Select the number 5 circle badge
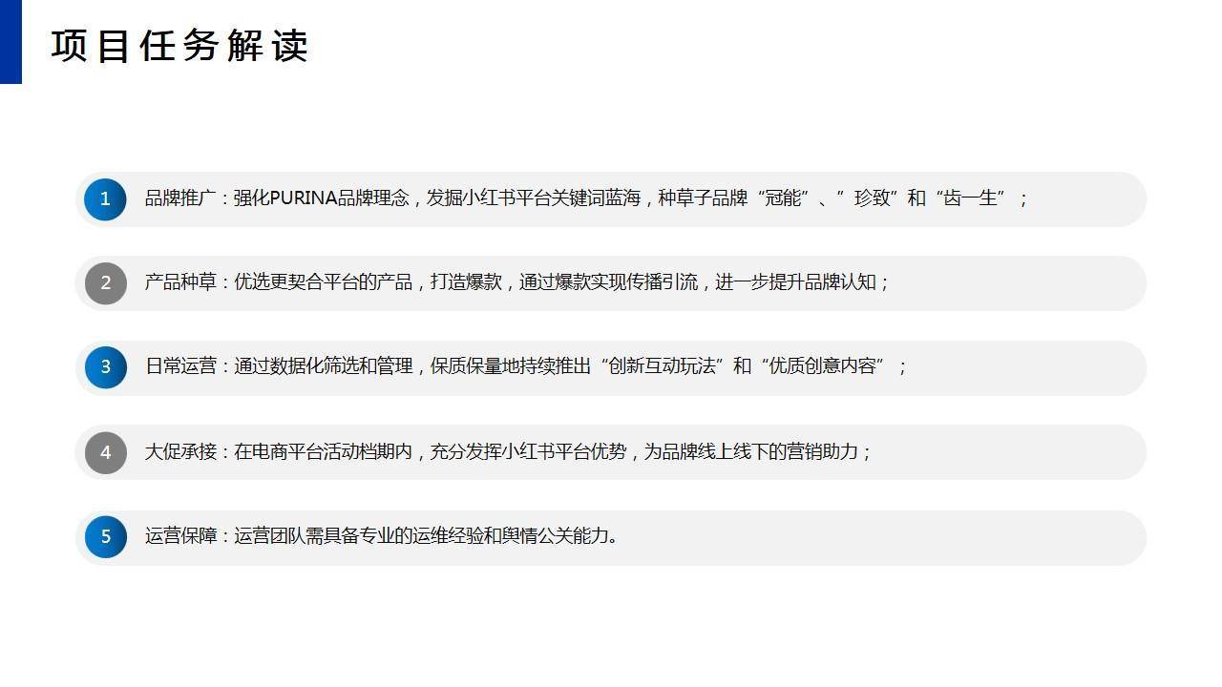 coord(105,536)
